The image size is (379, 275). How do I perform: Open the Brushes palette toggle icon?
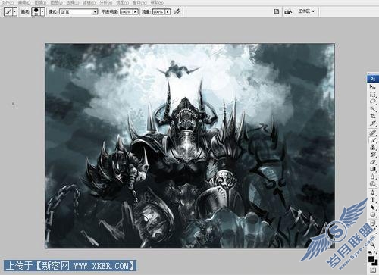277,11
